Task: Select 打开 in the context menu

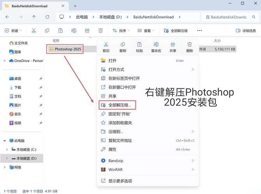Action: (148, 61)
